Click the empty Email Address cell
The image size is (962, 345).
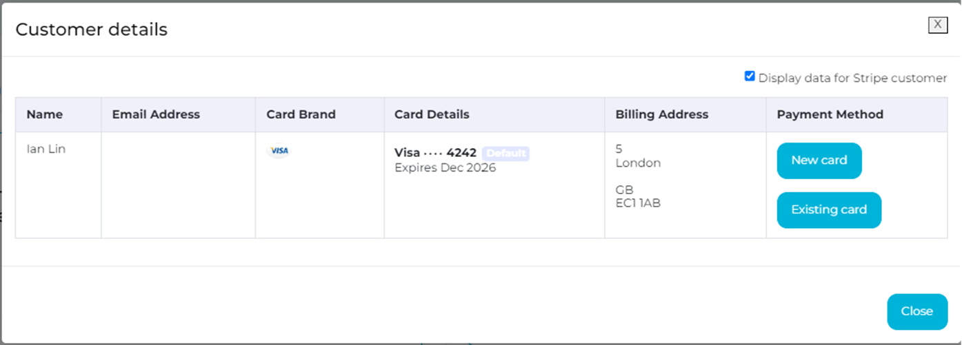pos(178,185)
